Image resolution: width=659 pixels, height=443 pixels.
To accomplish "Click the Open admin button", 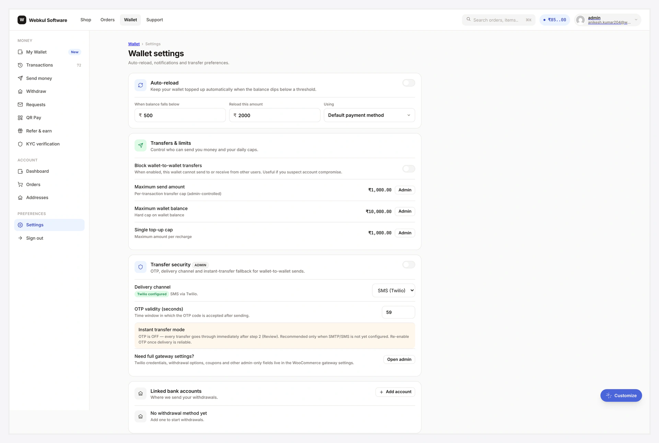I will point(399,359).
